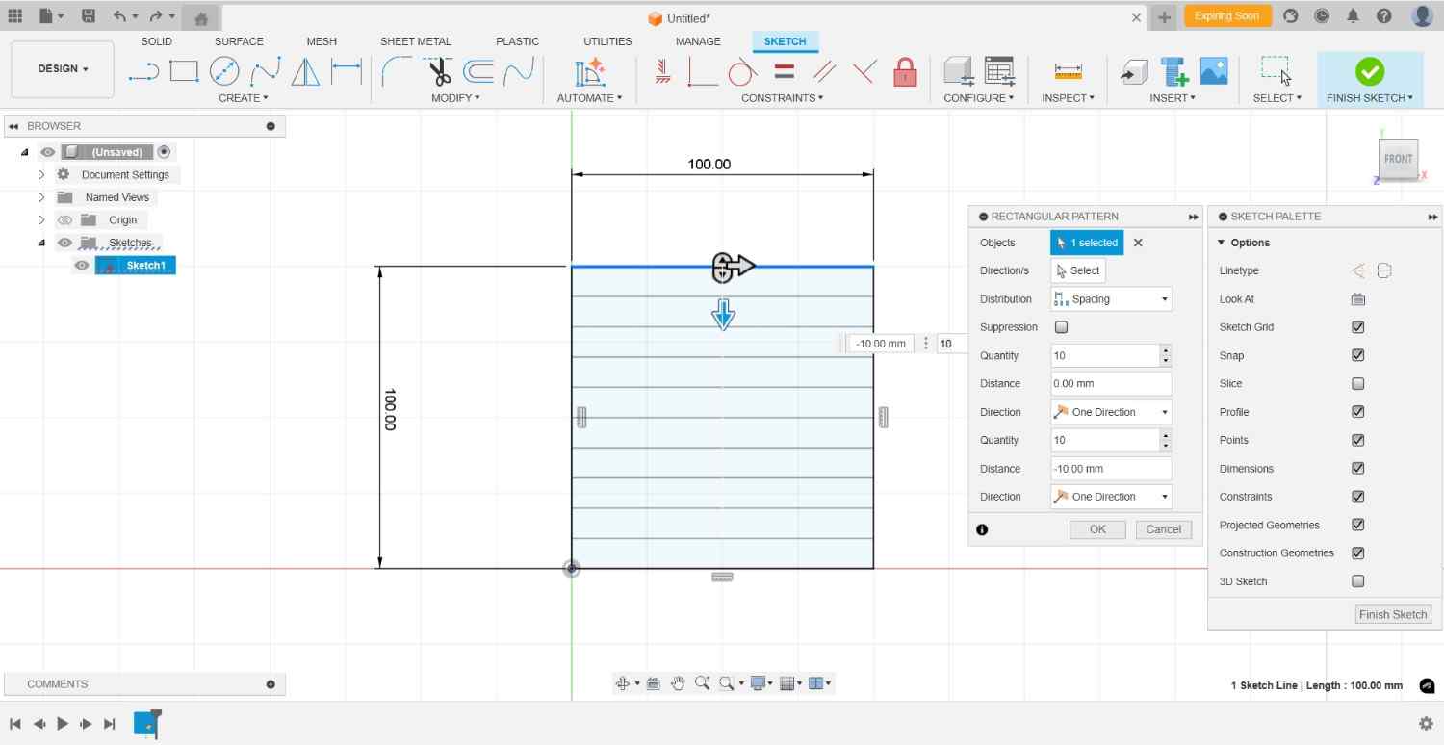
Task: Open the Distribution Spacing dropdown
Action: [1162, 298]
